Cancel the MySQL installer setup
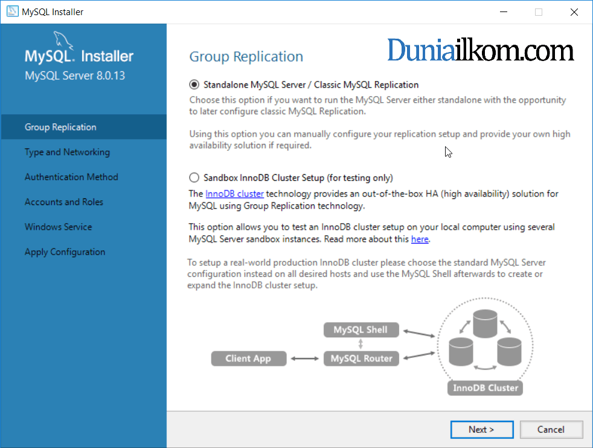The image size is (593, 448). click(x=551, y=429)
